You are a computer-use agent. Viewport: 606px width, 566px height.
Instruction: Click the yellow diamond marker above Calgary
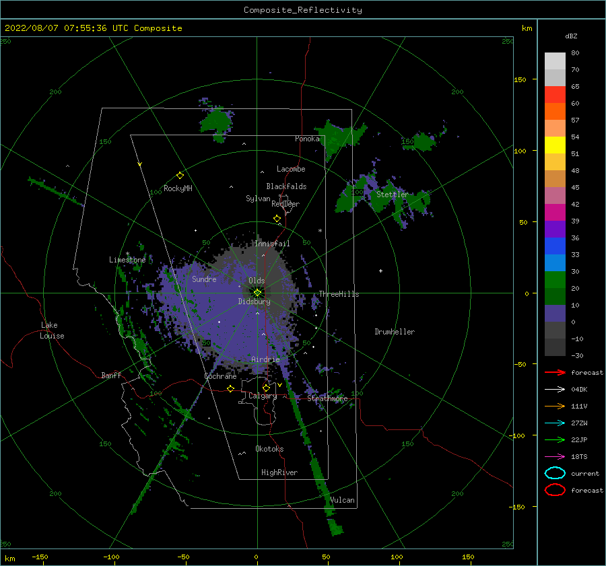(x=266, y=388)
